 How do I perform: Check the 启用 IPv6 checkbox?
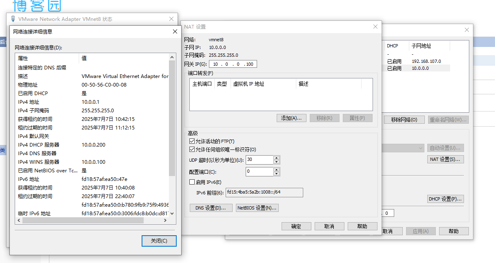[x=192, y=182]
